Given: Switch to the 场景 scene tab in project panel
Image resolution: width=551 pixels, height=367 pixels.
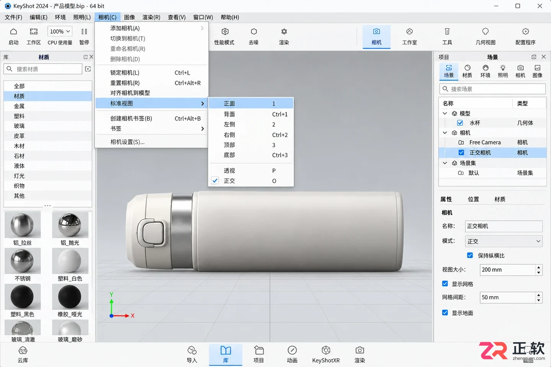Looking at the screenshot, I should pos(449,71).
